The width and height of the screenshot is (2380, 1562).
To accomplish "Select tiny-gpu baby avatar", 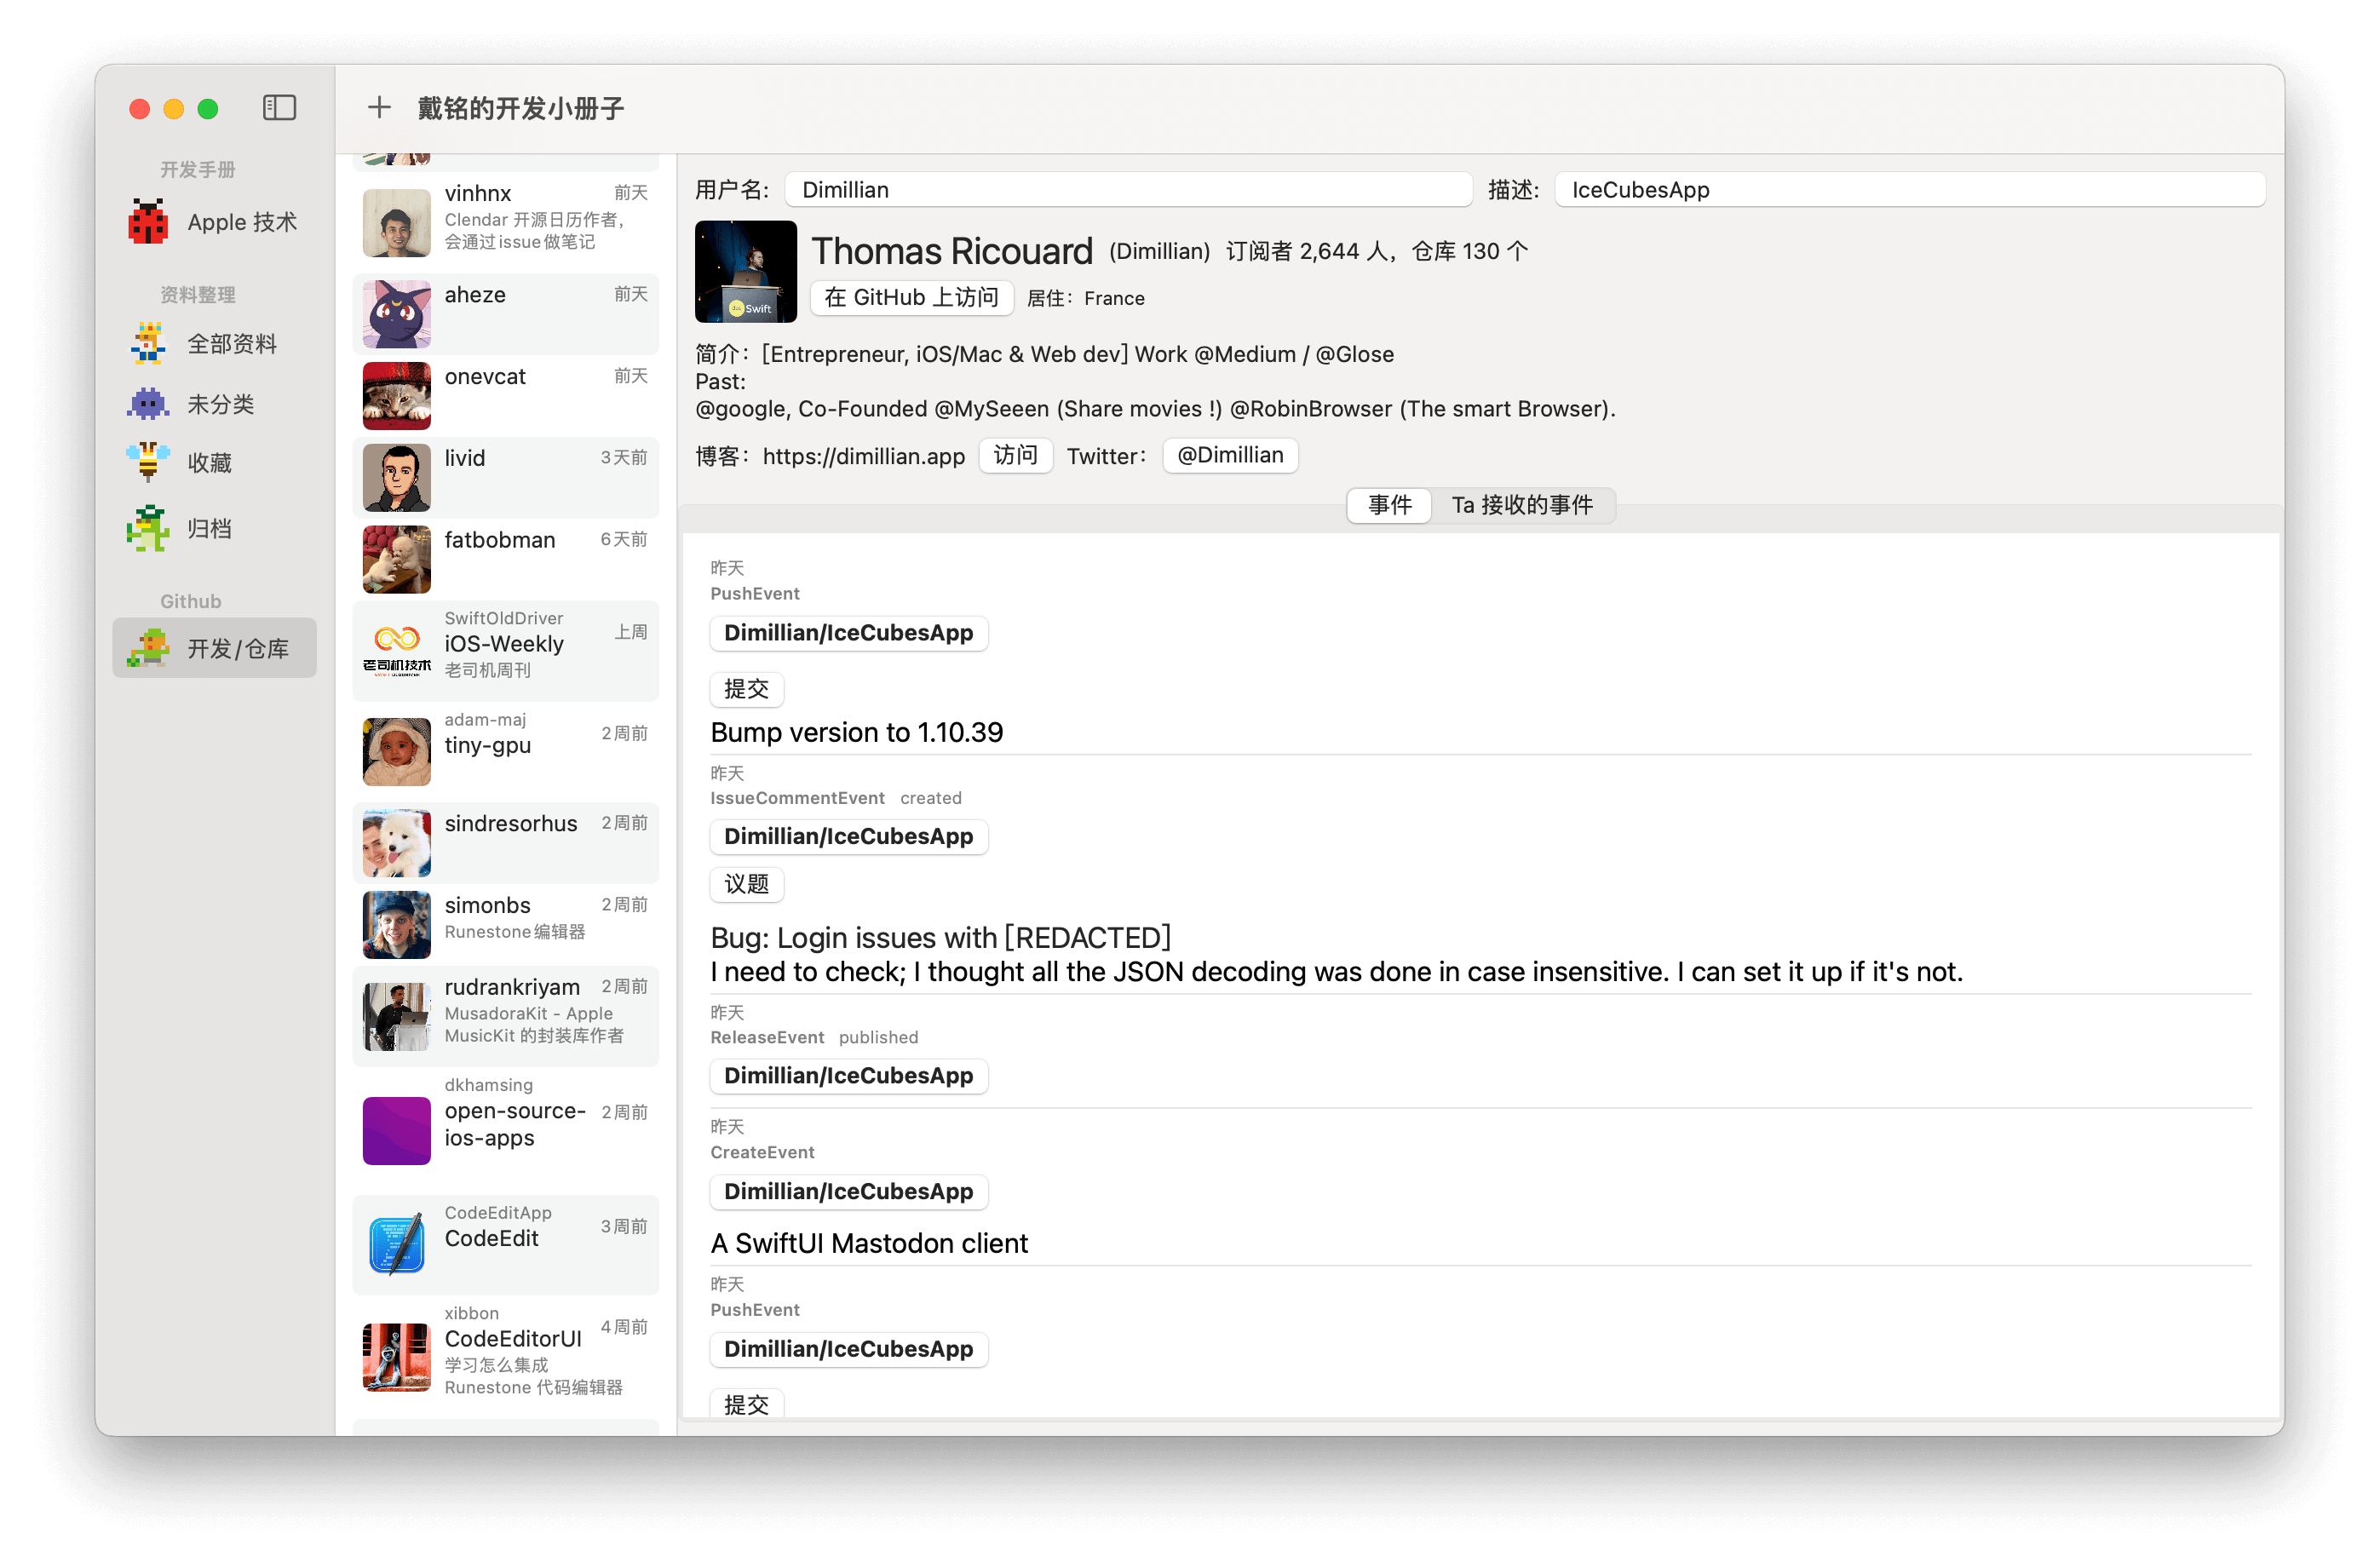I will coord(397,751).
